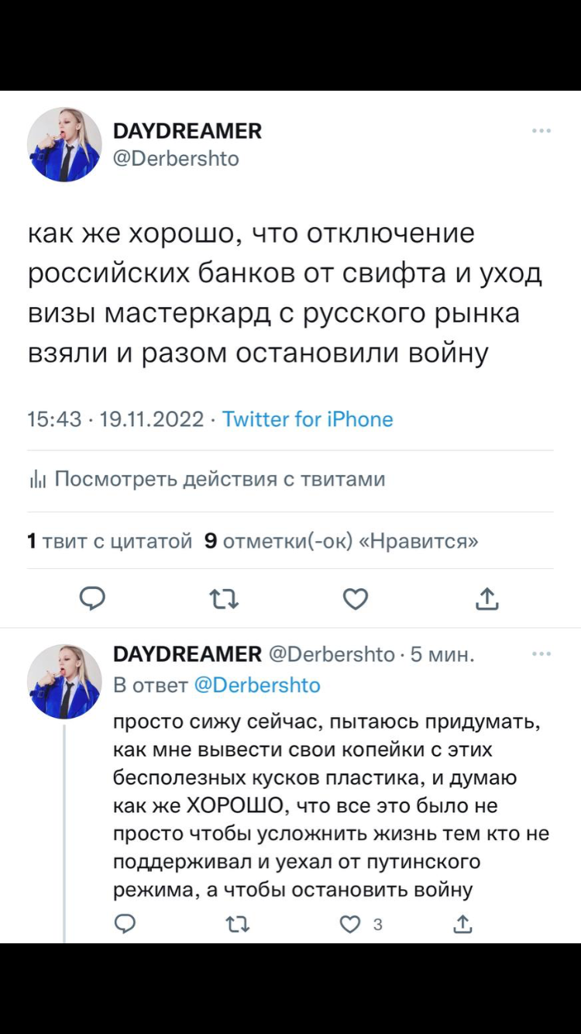
Task: Retweet the main tweet
Action: [x=224, y=598]
